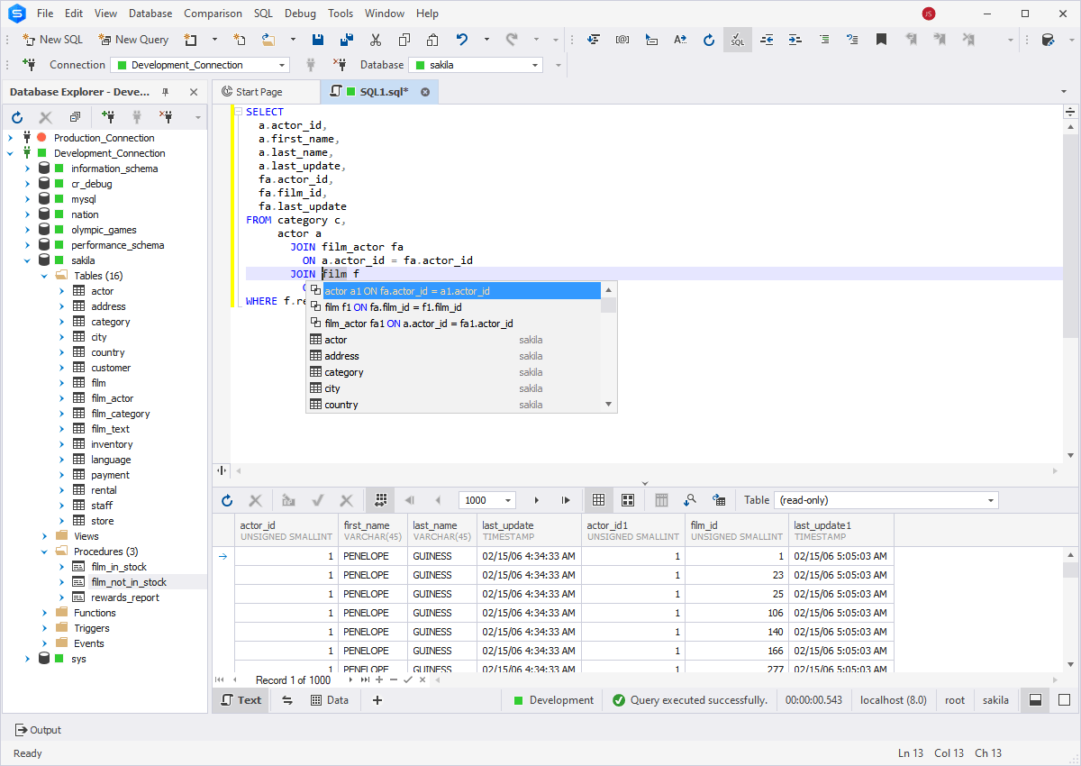Undo the last edit

point(460,40)
